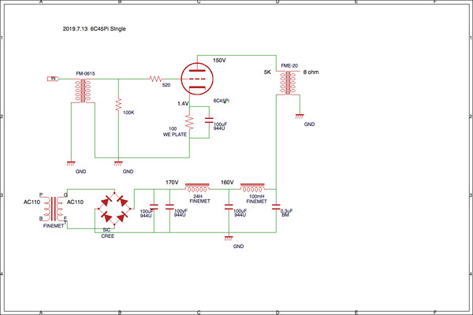This screenshot has height=315, width=473.
Task: Click the SIC CREE rectifier label
Action: (107, 233)
